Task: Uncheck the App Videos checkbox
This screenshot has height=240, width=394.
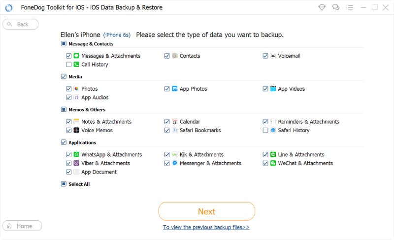Action: 265,89
